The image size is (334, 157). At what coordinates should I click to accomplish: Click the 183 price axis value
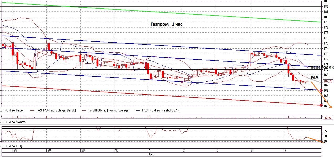click(326, 1)
